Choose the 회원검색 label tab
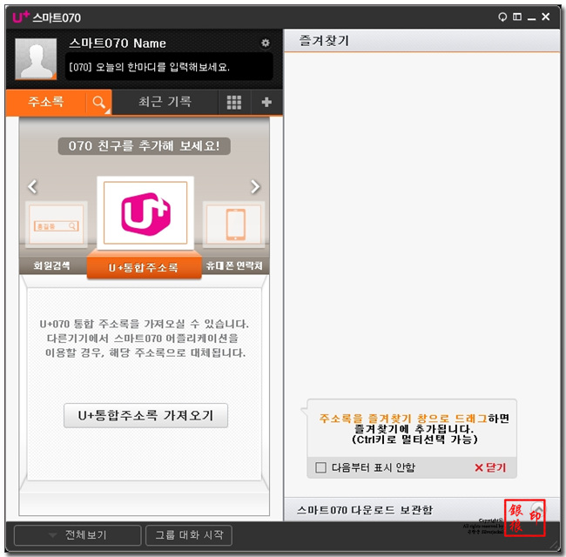The width and height of the screenshot is (566, 557). pos(52,265)
